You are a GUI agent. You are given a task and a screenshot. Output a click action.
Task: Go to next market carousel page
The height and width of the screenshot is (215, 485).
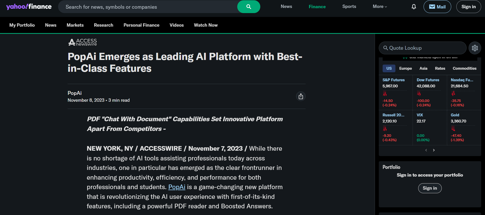[434, 150]
